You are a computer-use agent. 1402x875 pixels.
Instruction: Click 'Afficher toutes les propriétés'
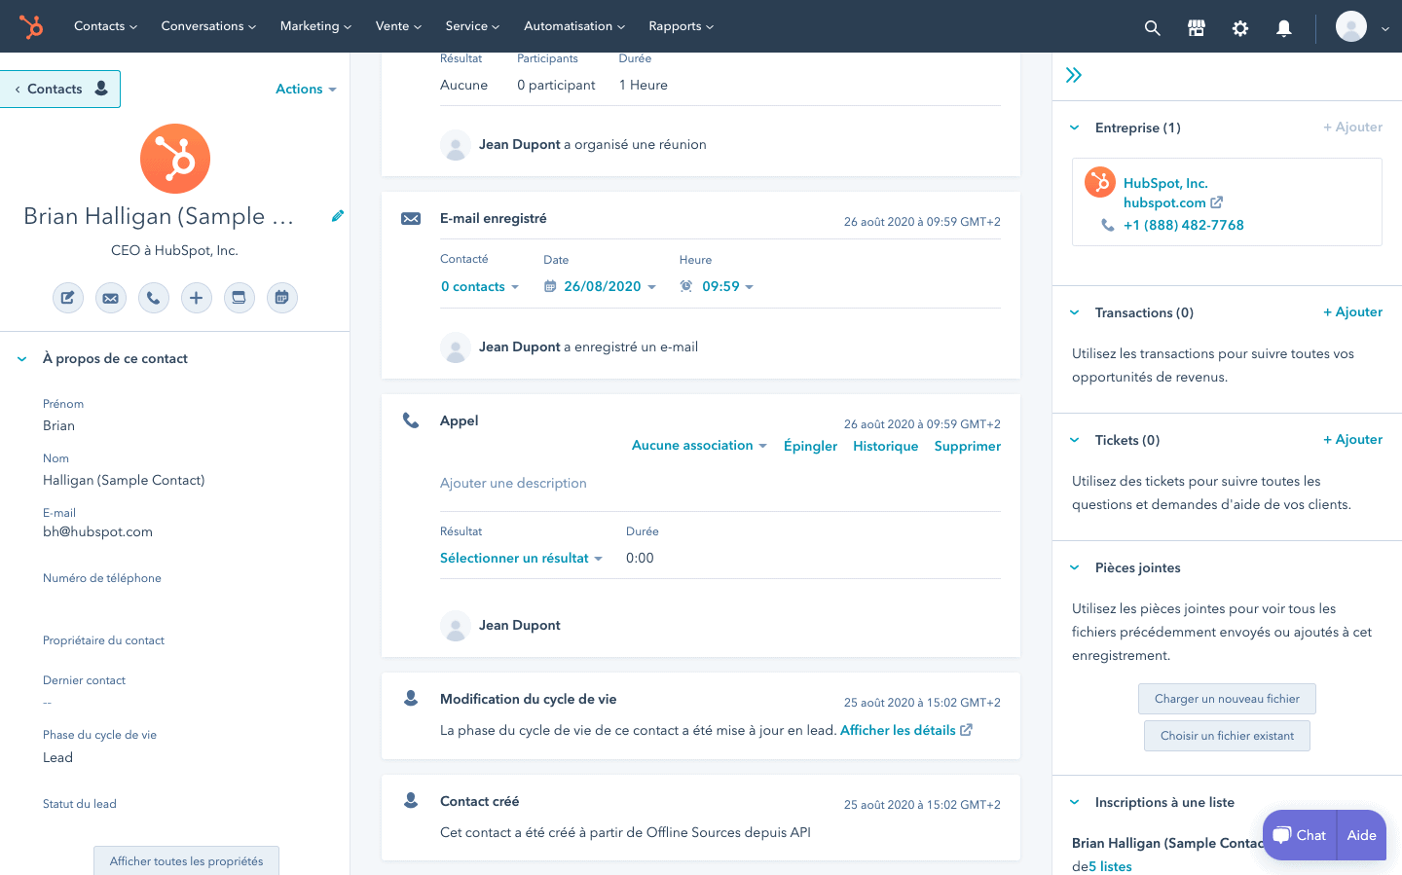click(186, 860)
